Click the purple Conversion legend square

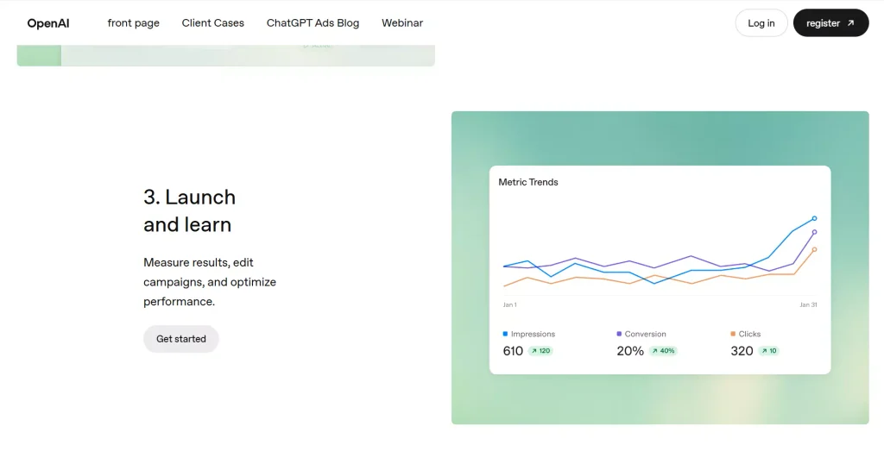pos(619,334)
